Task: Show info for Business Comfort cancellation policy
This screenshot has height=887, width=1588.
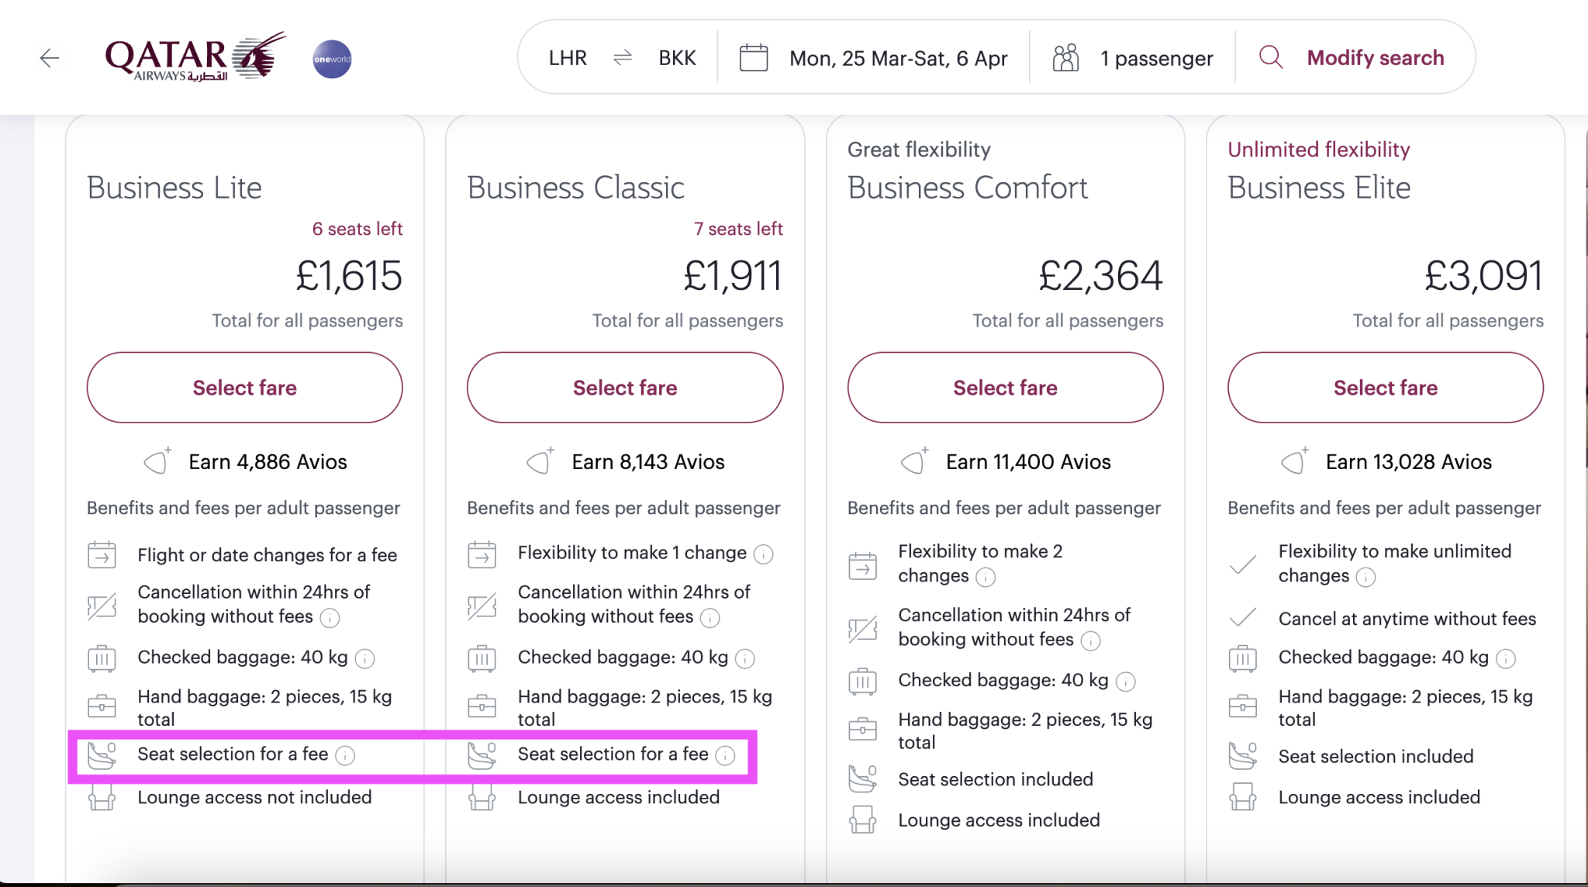Action: coord(1091,640)
